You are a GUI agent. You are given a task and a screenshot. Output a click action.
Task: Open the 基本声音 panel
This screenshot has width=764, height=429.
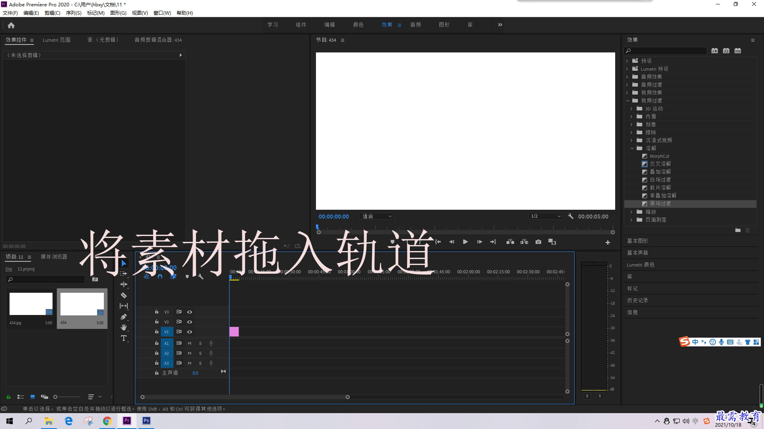[637, 253]
